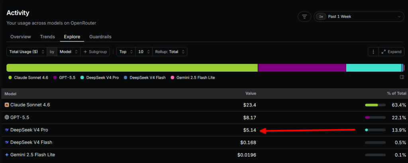Change the group-by Model dropdown

click(69, 51)
